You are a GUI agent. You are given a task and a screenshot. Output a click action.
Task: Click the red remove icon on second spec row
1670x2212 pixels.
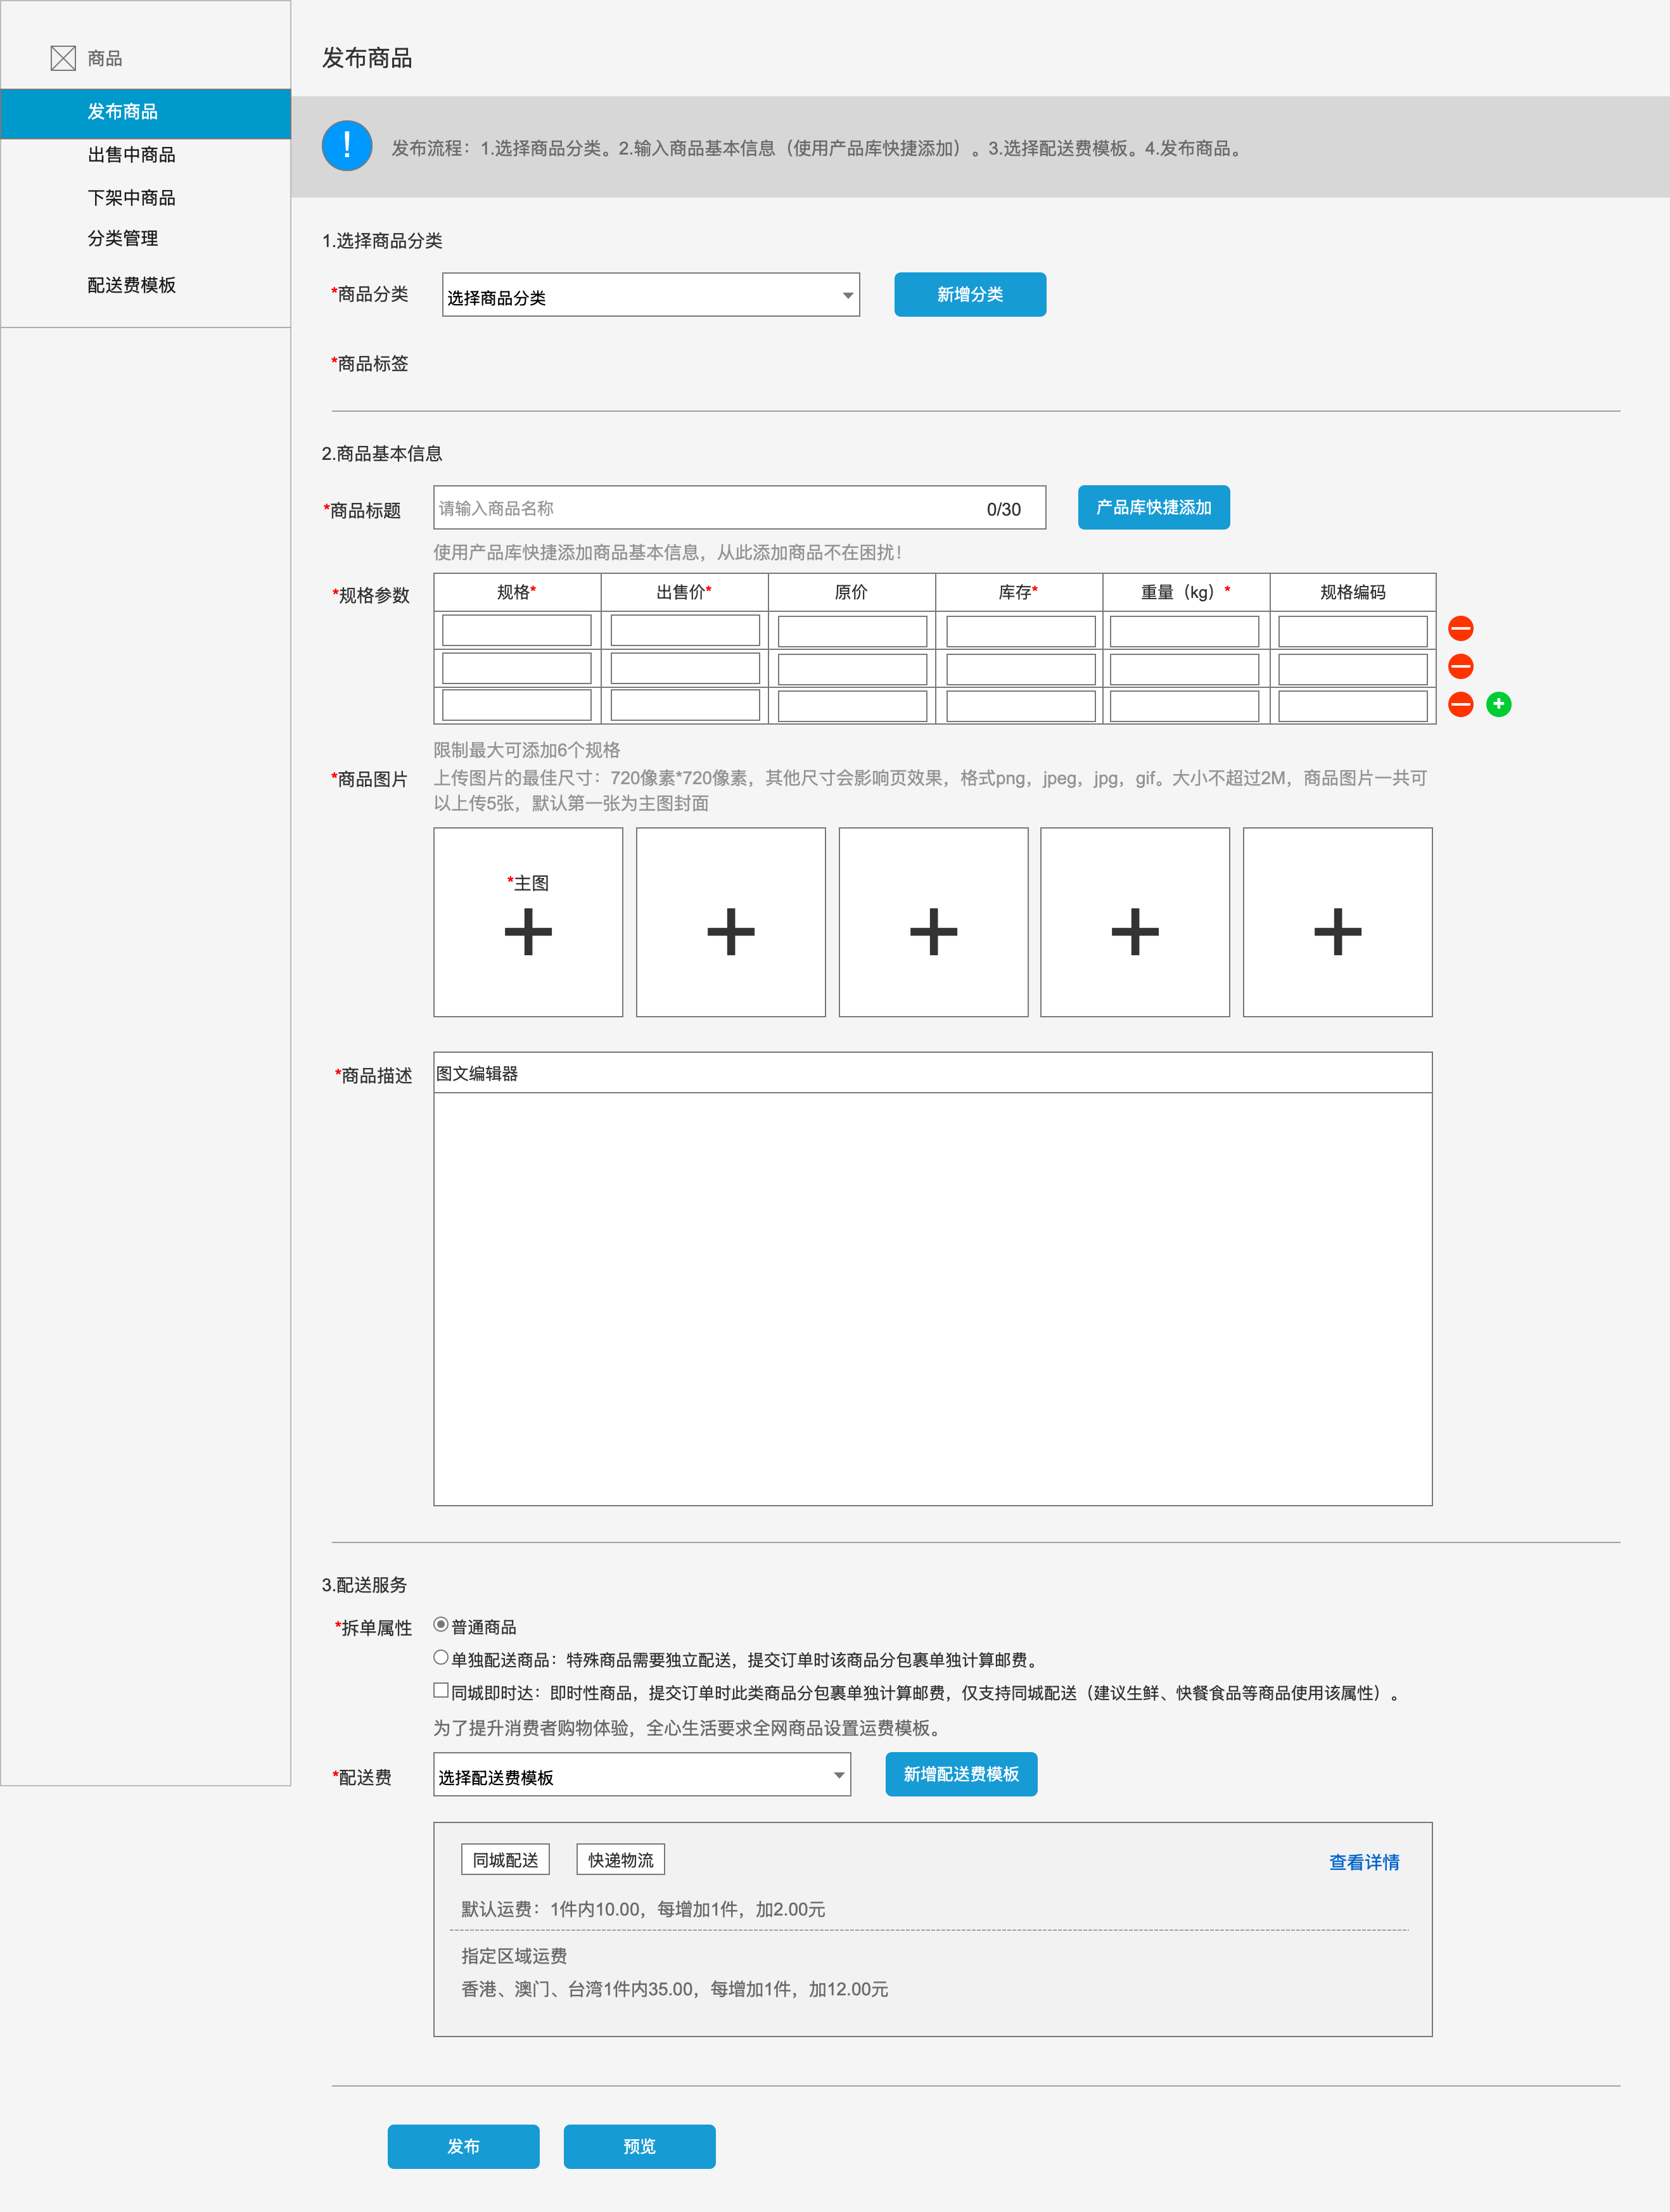(1460, 667)
